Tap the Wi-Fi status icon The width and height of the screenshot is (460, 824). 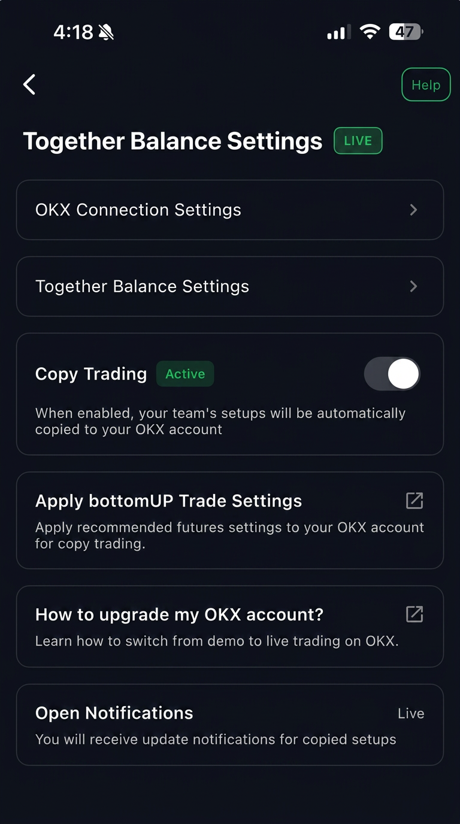pyautogui.click(x=370, y=32)
